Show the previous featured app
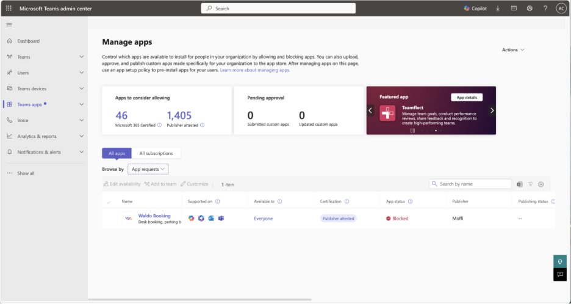 point(370,110)
